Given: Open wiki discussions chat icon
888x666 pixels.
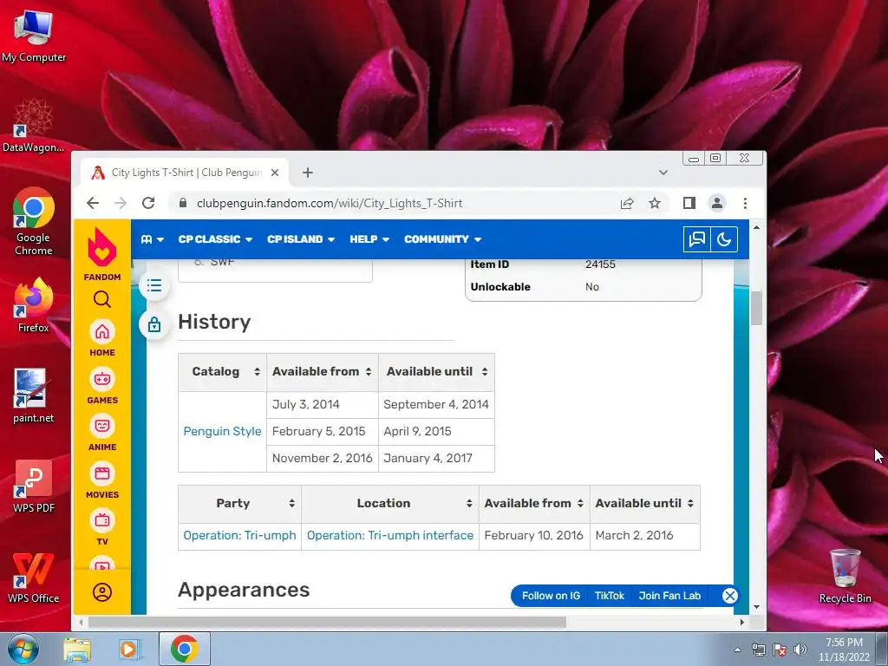Looking at the screenshot, I should coord(696,239).
